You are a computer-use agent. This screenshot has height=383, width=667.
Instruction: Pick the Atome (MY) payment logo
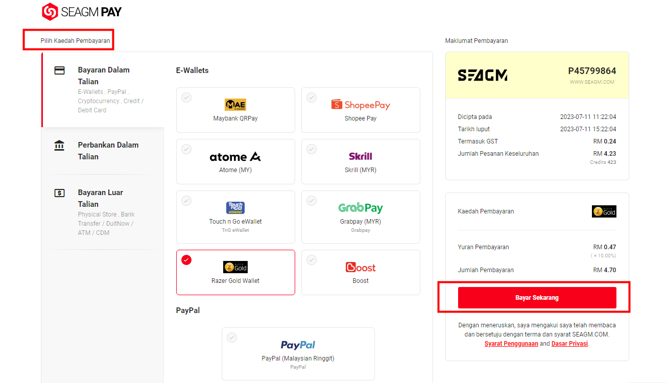click(x=235, y=156)
